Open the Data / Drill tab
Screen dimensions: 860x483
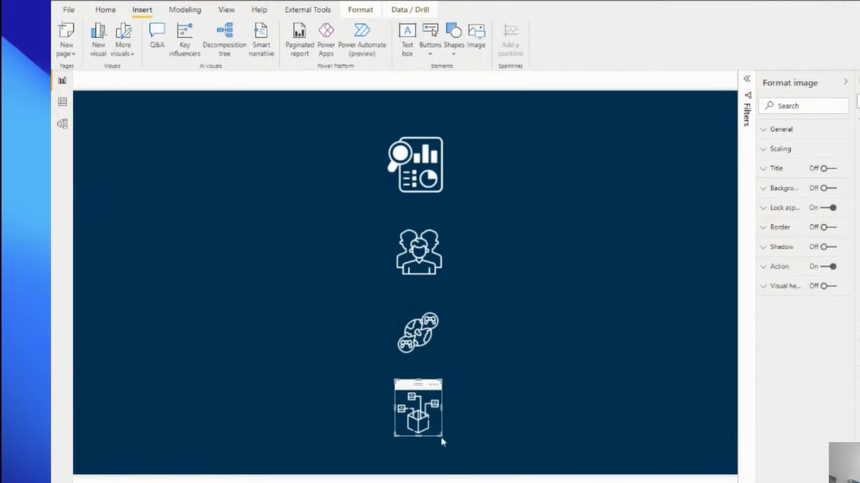[x=411, y=10]
